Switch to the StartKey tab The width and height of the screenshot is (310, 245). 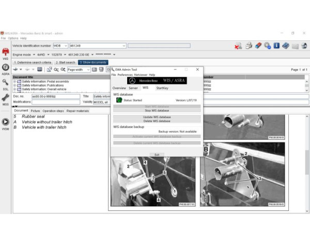click(162, 88)
